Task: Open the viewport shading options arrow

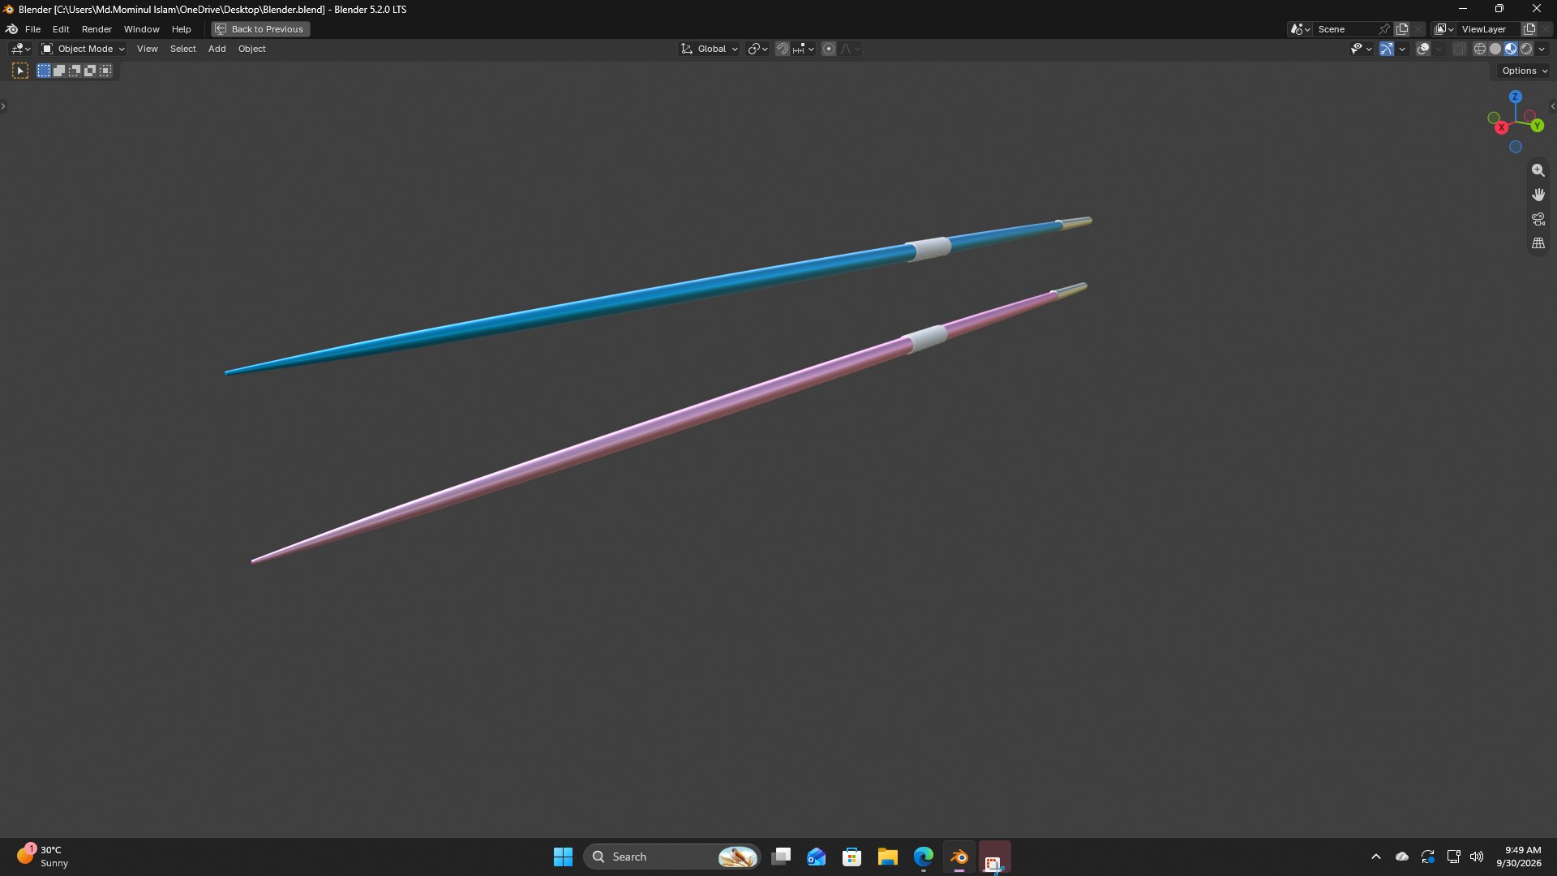Action: (1542, 49)
